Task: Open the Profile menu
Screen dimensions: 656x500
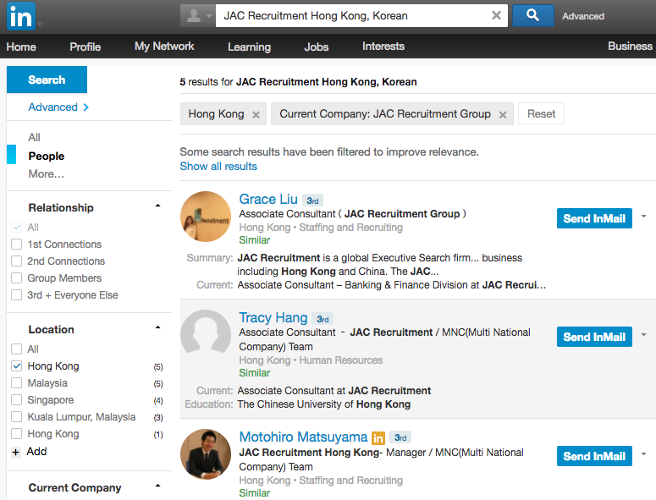Action: coord(85,47)
